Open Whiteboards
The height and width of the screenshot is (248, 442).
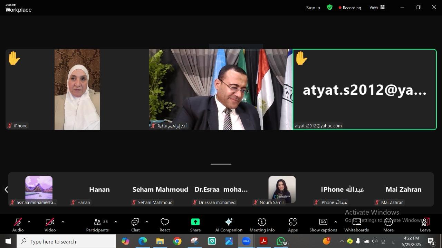(x=356, y=225)
